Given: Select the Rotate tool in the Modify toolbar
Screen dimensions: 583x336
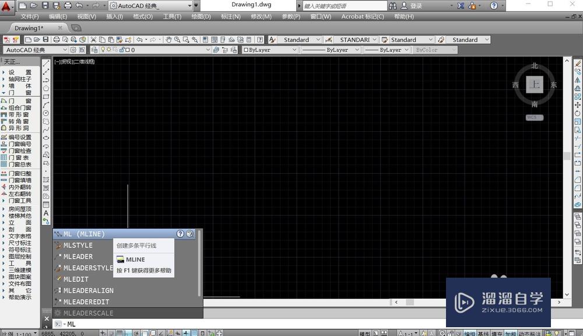Looking at the screenshot, I should pos(577,113).
